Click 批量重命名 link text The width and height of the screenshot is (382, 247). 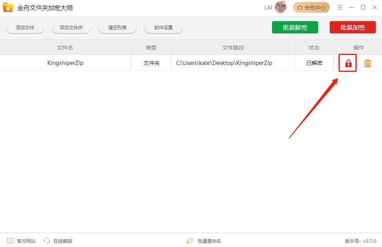(210, 241)
